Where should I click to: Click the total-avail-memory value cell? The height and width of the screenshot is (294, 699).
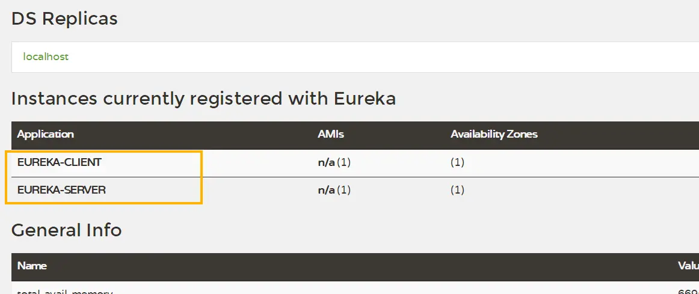click(688, 291)
